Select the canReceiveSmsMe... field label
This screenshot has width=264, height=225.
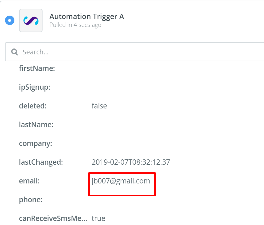(53, 218)
